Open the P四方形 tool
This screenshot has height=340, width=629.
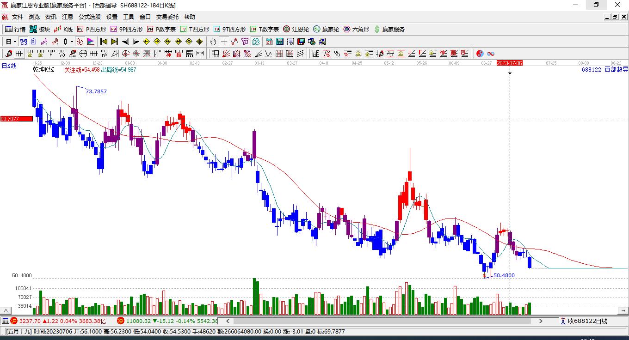pyautogui.click(x=91, y=29)
